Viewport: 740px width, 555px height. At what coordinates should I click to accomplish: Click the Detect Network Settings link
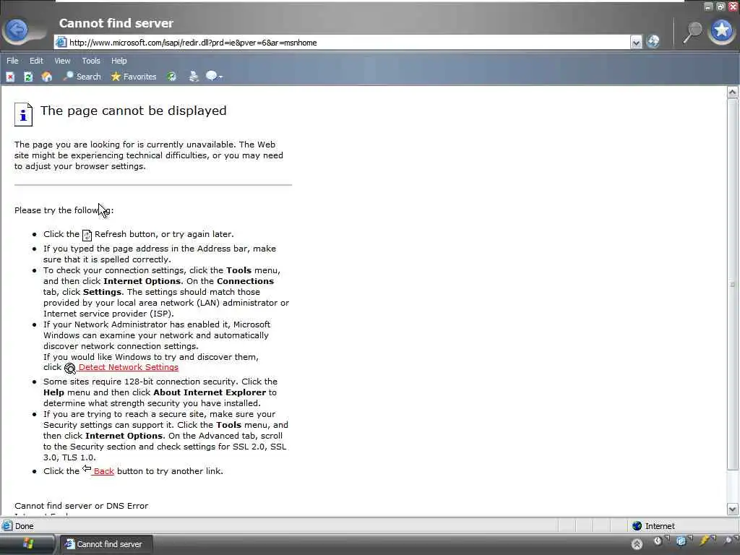(129, 367)
